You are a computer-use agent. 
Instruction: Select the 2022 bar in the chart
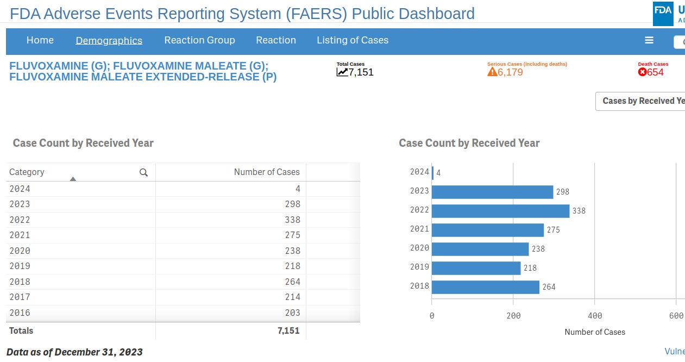click(500, 211)
